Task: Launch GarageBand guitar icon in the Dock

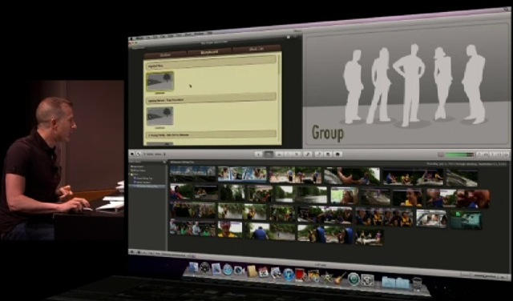Action: (x=340, y=278)
